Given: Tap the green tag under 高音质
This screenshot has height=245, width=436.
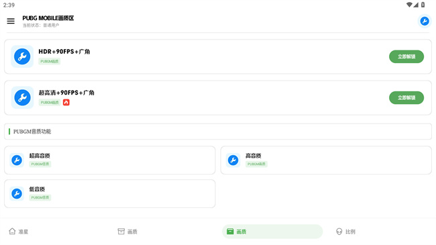Looking at the screenshot, I should pyautogui.click(x=256, y=164).
